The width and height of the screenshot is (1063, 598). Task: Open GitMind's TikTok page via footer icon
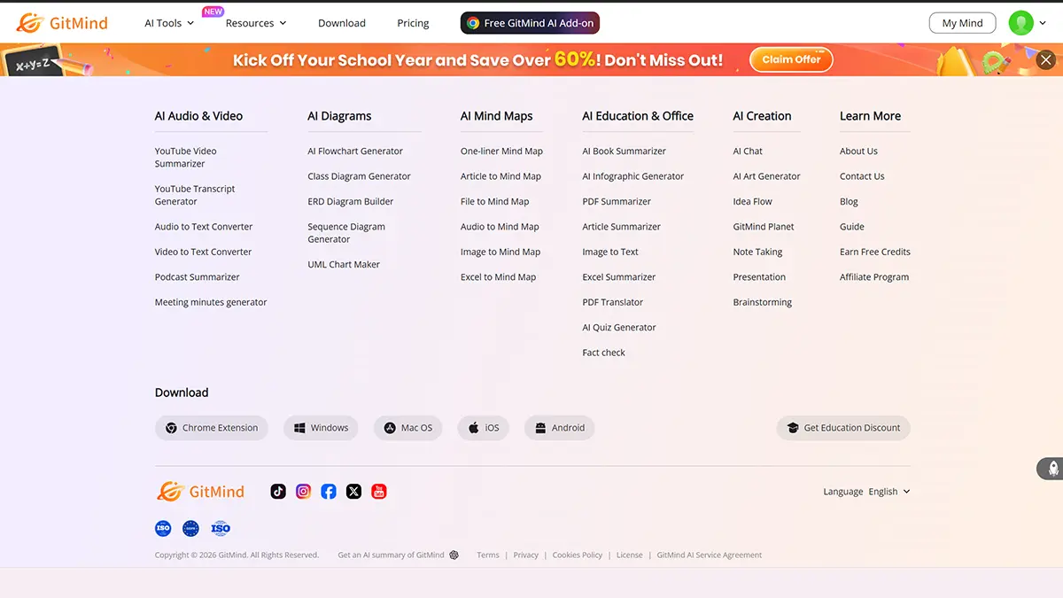[x=277, y=491]
